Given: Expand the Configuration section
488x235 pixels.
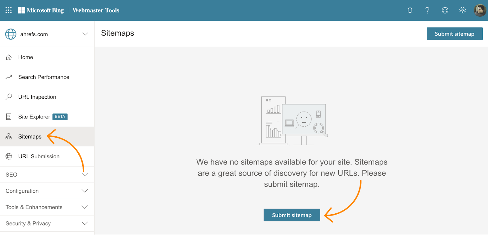Looking at the screenshot, I should (47, 191).
